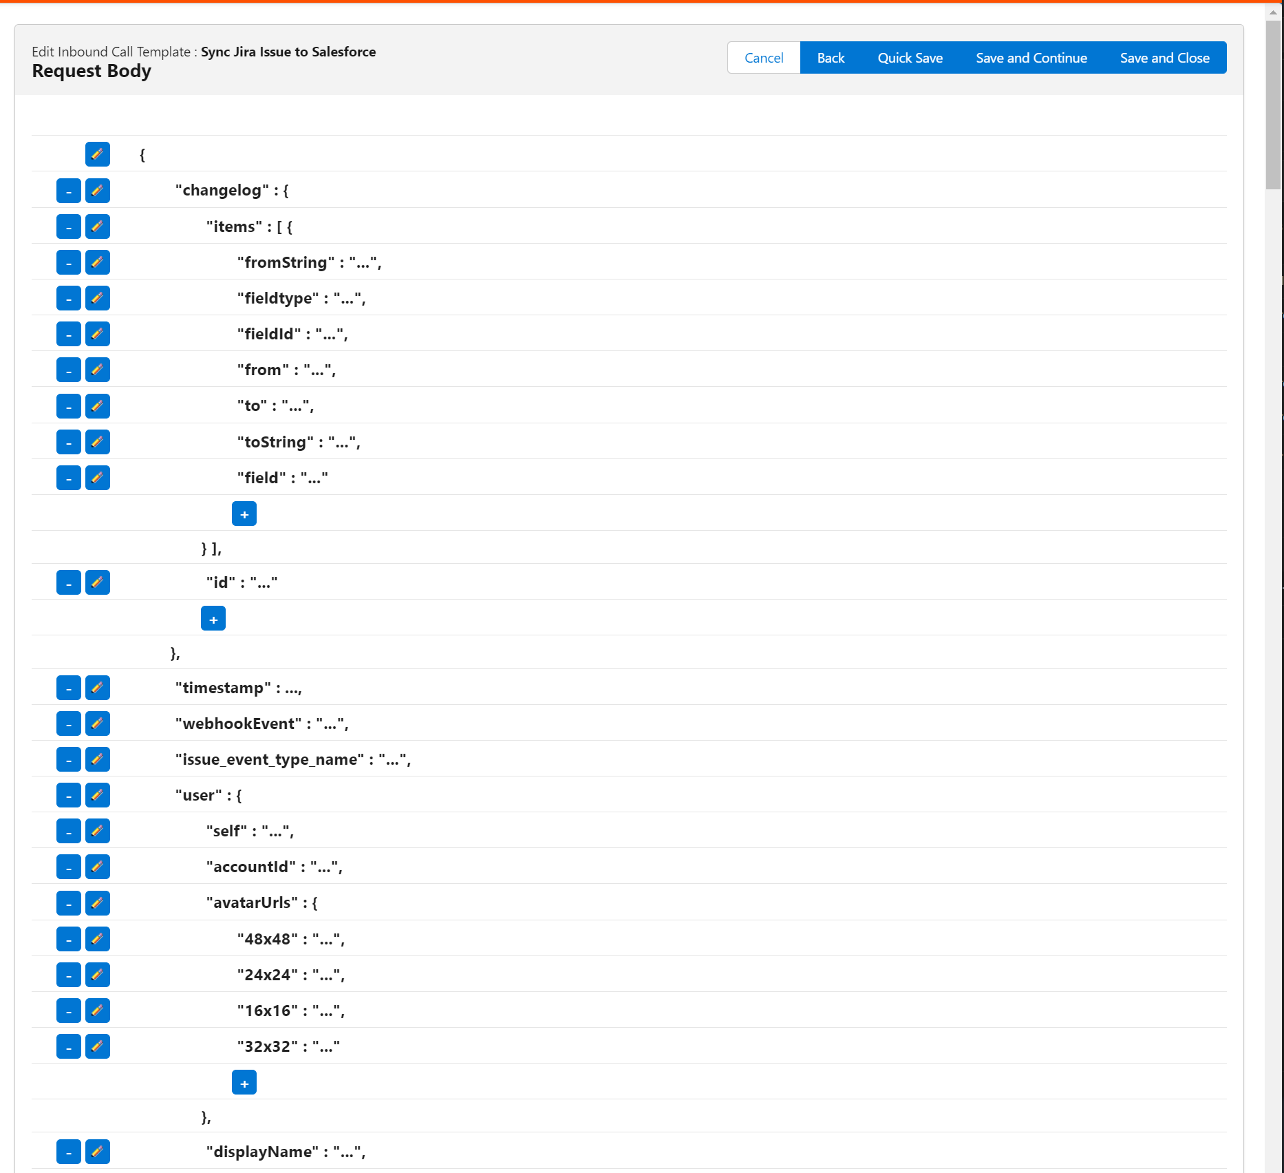This screenshot has width=1284, height=1173.
Task: Edit the "id" field with pencil icon
Action: [x=98, y=582]
